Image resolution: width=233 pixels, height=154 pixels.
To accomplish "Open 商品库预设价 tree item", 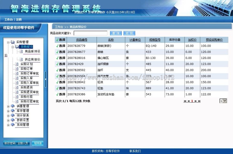I will (32, 51).
